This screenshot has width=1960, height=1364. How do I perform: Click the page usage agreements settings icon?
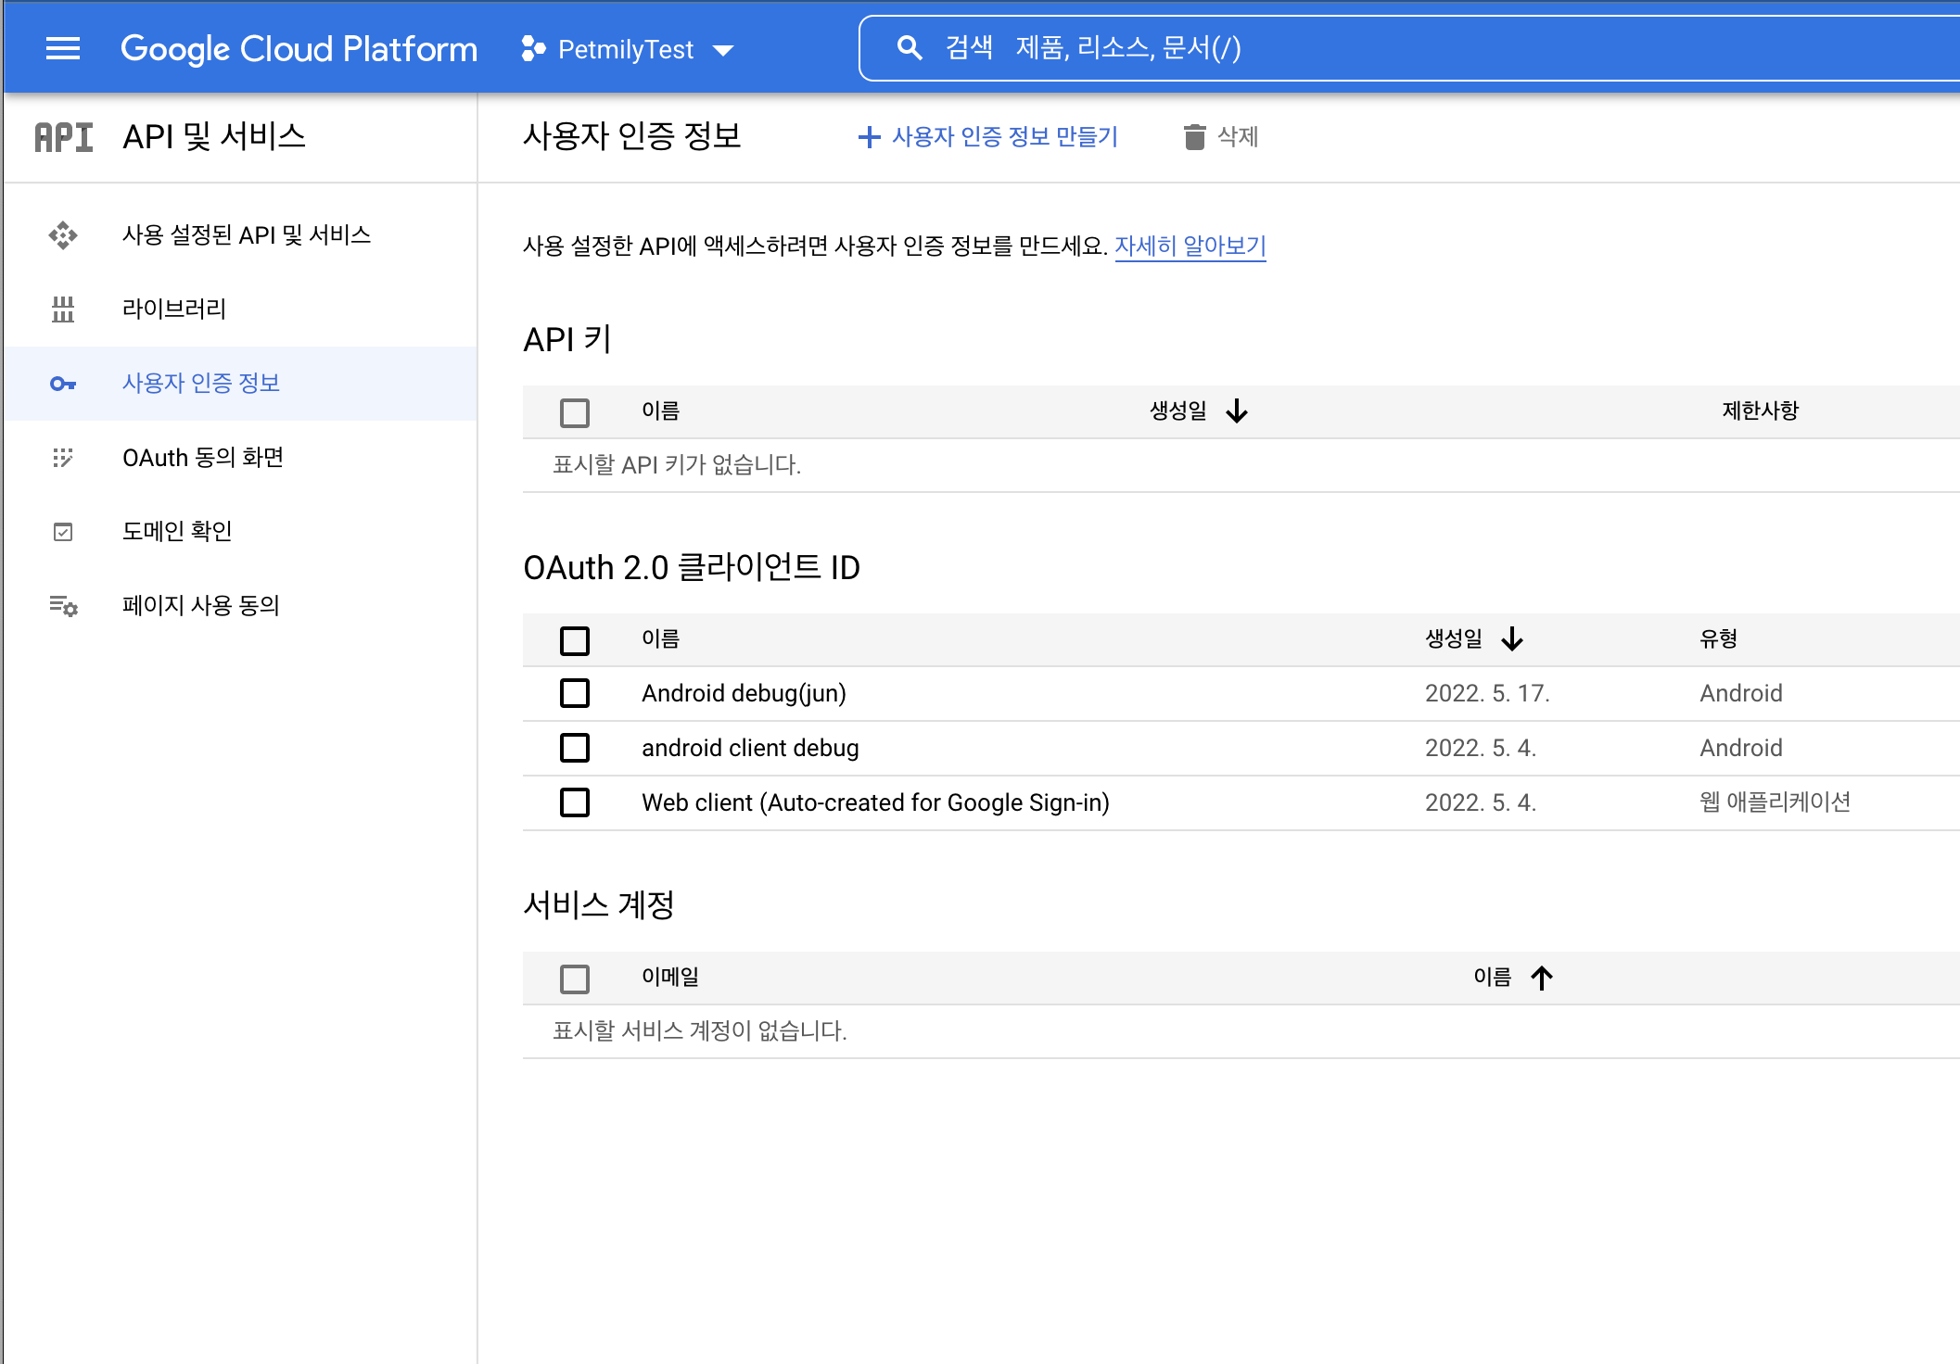(63, 606)
